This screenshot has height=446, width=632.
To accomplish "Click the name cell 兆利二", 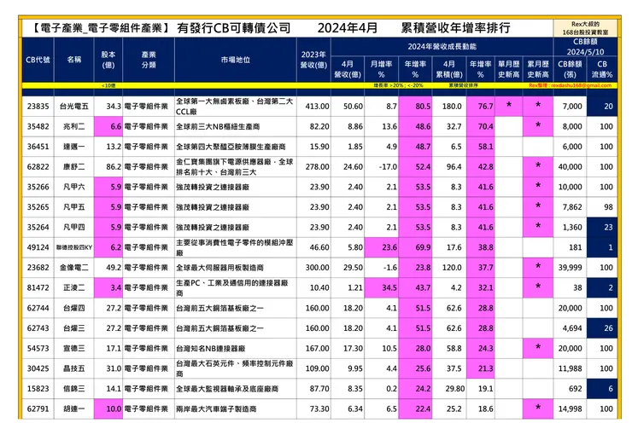I will 73,126.
